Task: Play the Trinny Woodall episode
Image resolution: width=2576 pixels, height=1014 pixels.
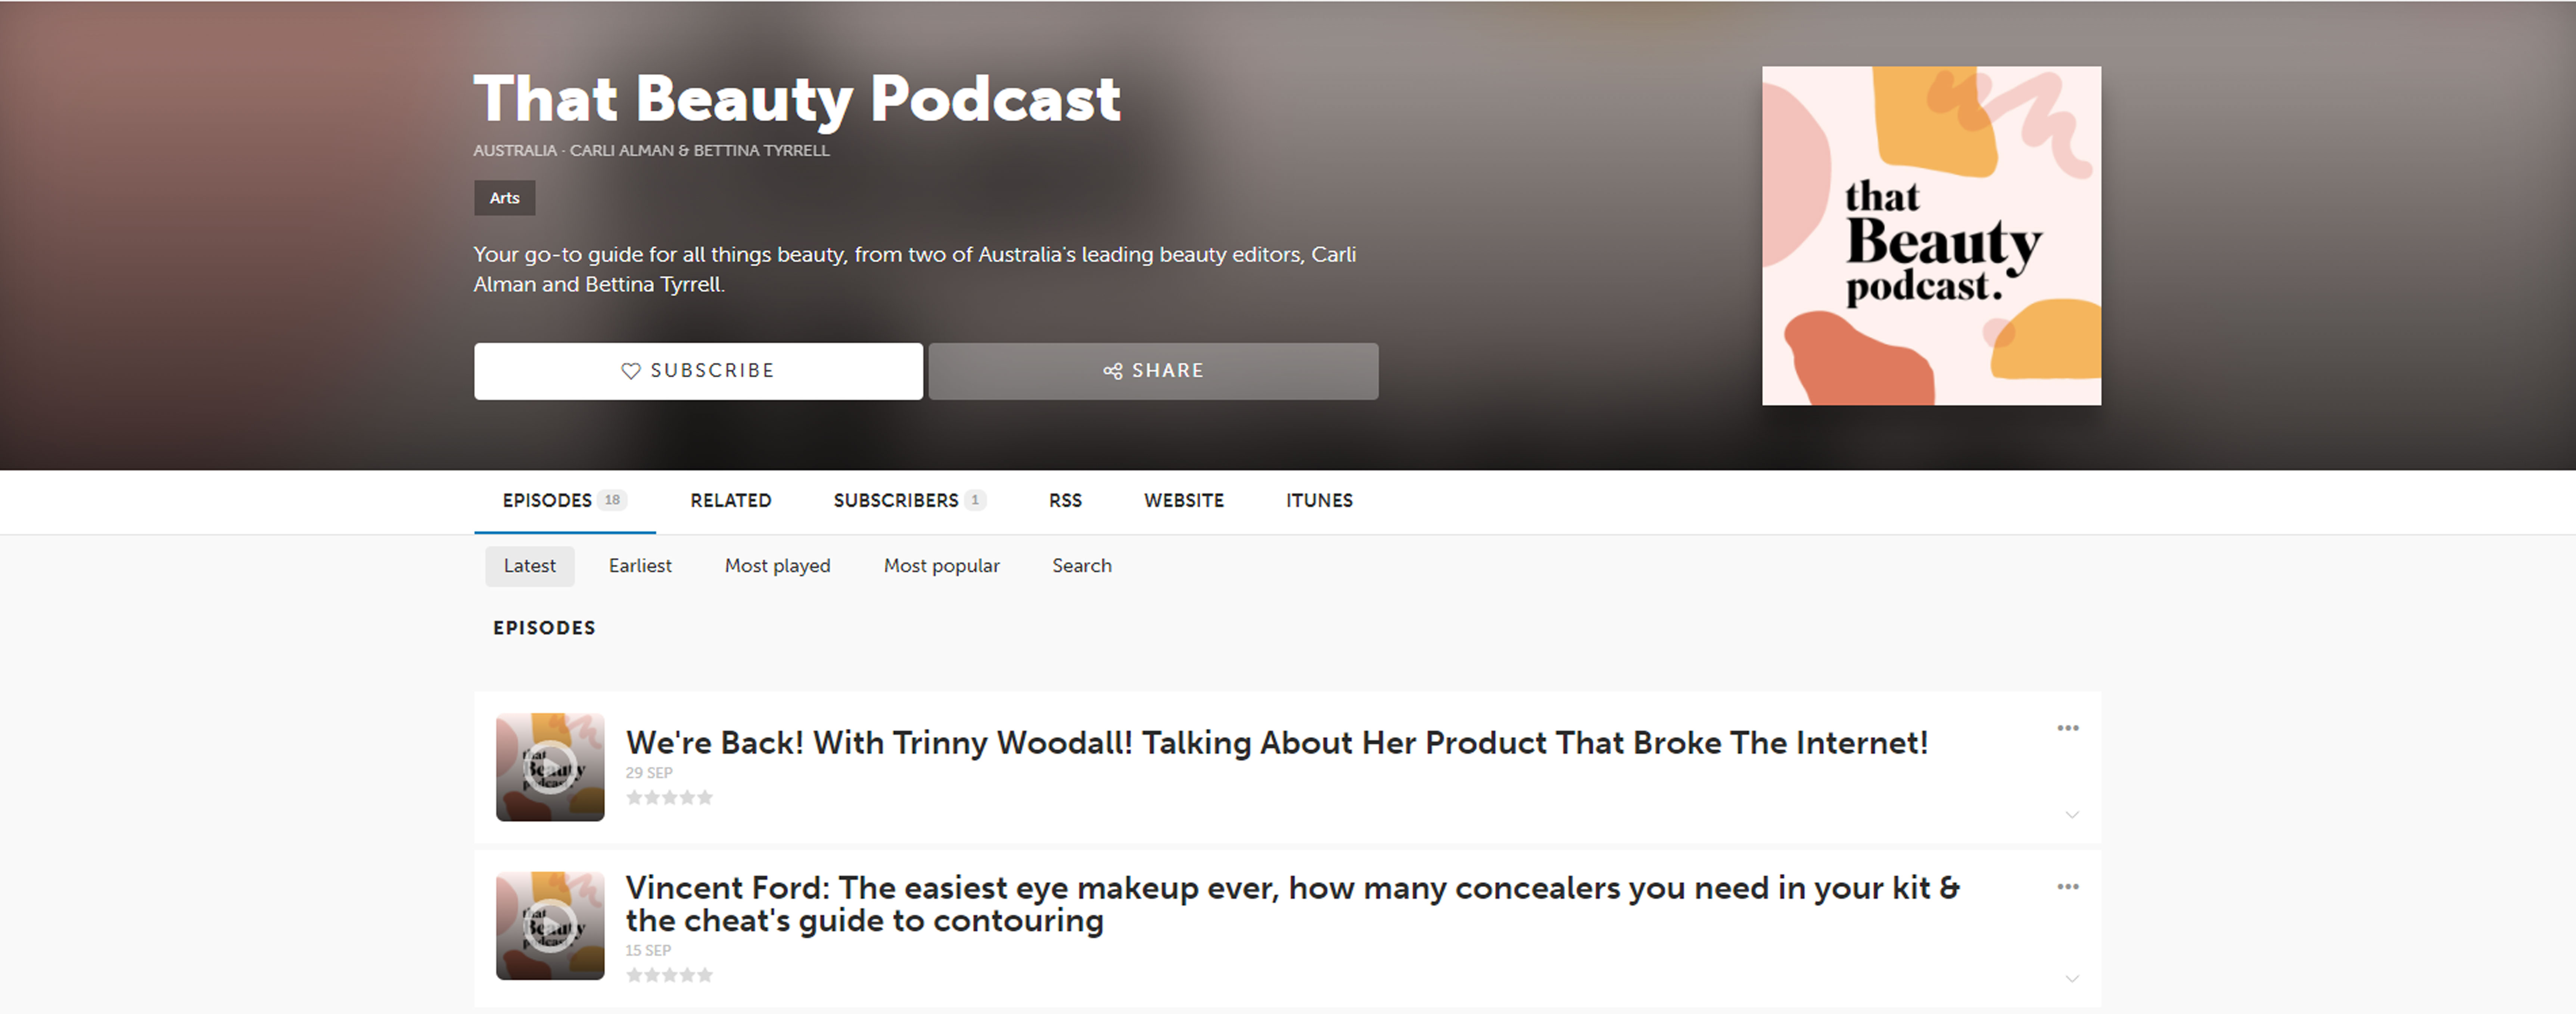Action: coord(550,767)
